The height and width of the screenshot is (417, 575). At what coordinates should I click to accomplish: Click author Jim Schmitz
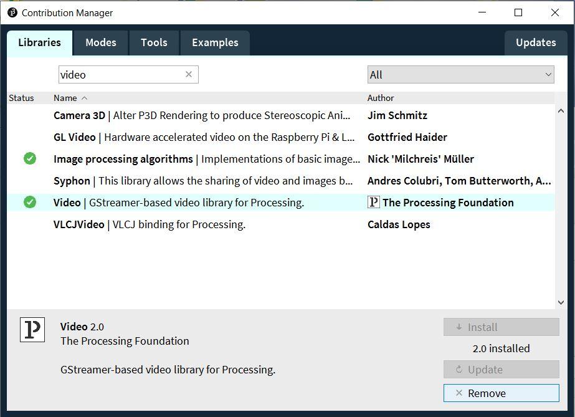[x=397, y=115]
